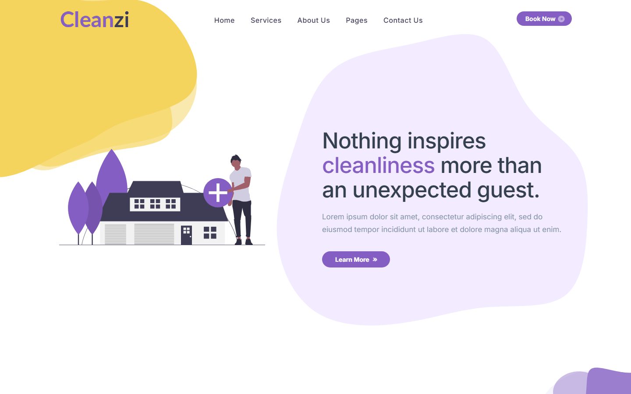Click the tall purple tree illustration
This screenshot has width=631, height=394.
(x=112, y=175)
